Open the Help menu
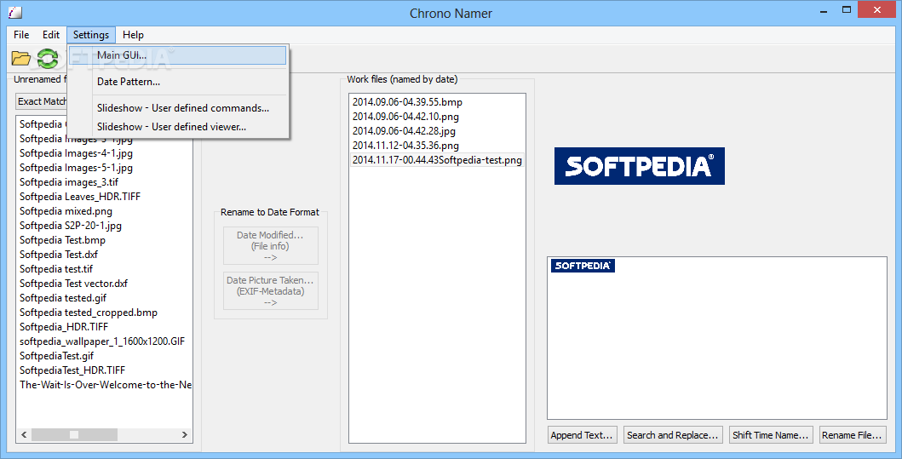Image resolution: width=902 pixels, height=459 pixels. pos(133,35)
